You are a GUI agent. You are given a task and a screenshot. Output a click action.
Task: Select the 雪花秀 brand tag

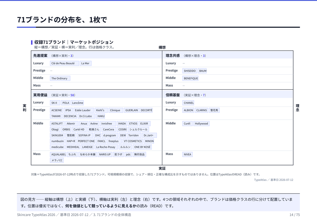pyautogui.click(x=214, y=110)
